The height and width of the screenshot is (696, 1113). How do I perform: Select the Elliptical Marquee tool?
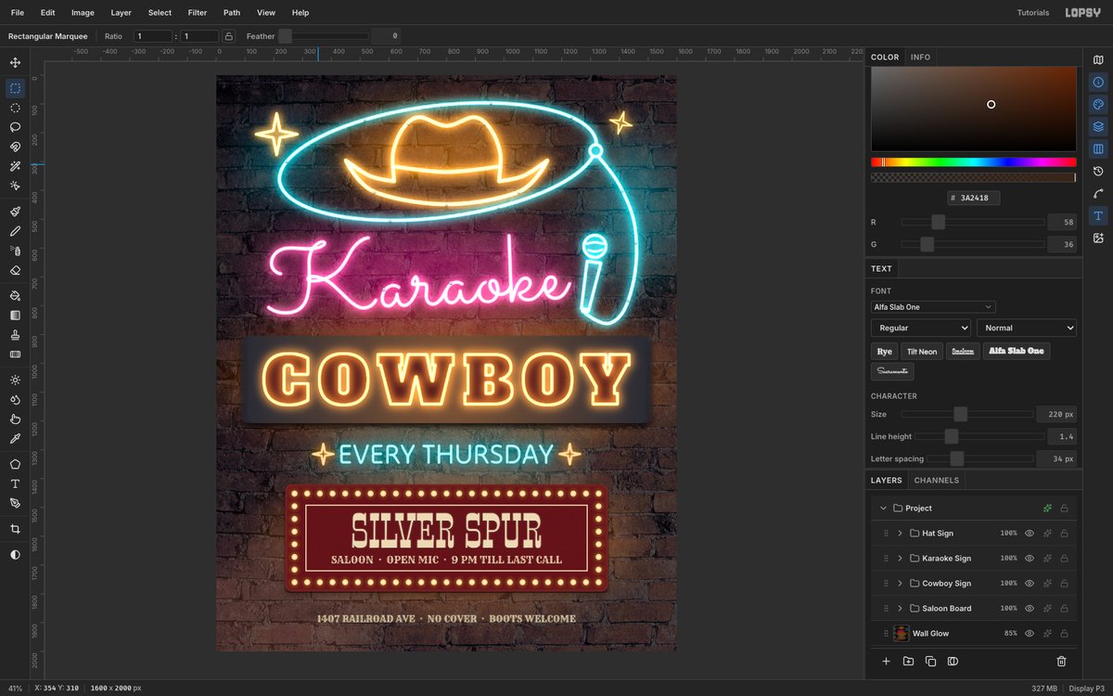(x=15, y=108)
